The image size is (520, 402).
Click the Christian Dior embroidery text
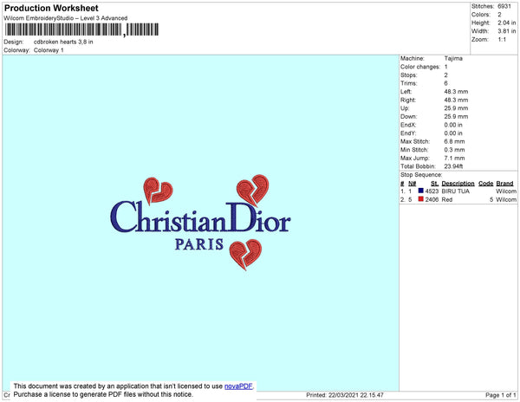click(x=200, y=217)
